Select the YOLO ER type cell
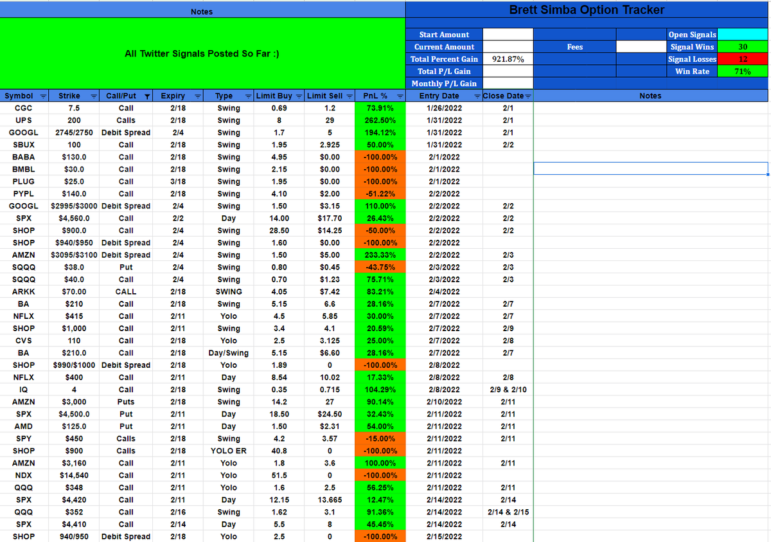771x542 pixels. (x=228, y=451)
